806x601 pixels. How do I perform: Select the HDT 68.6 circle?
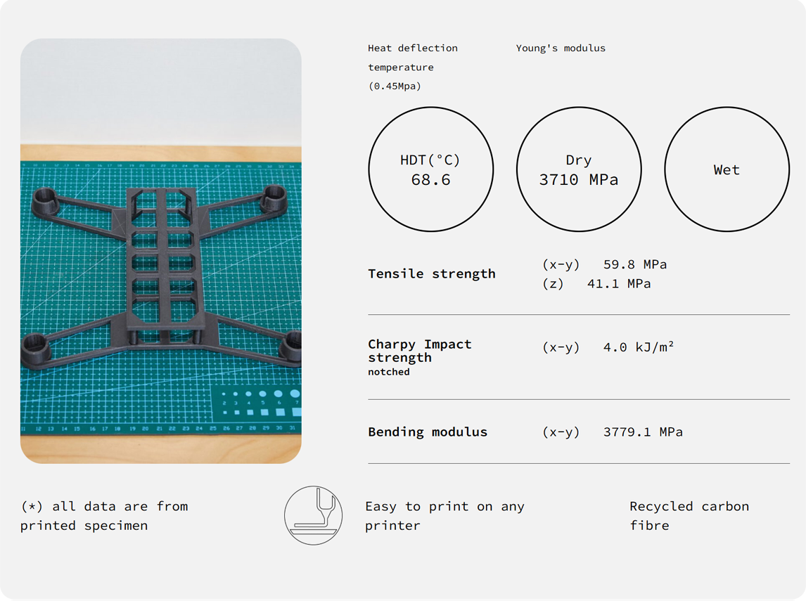[430, 169]
